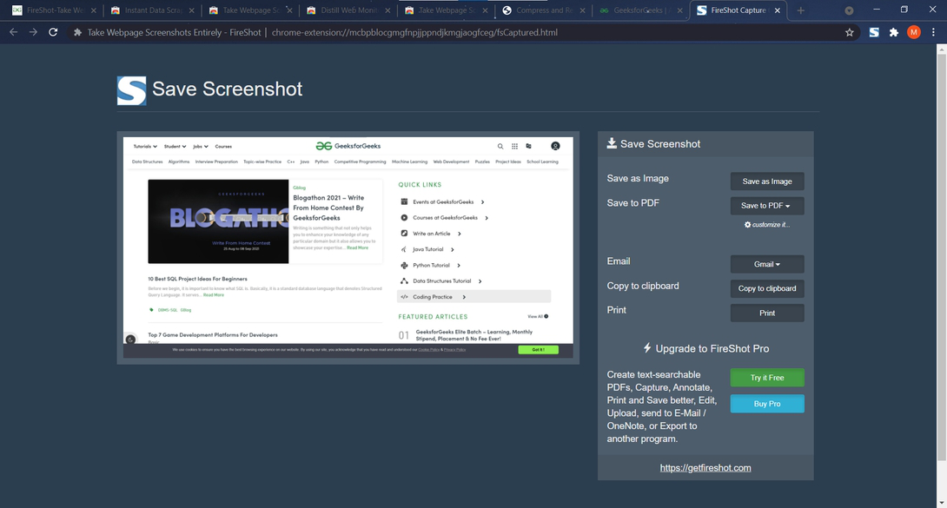This screenshot has width=947, height=508.
Task: Click the Email label text
Action: pos(619,261)
